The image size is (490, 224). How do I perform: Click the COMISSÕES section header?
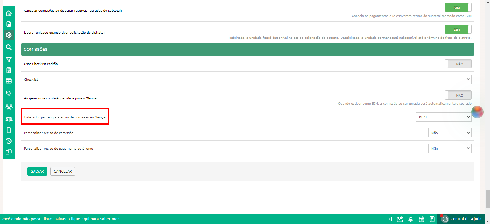point(248,49)
